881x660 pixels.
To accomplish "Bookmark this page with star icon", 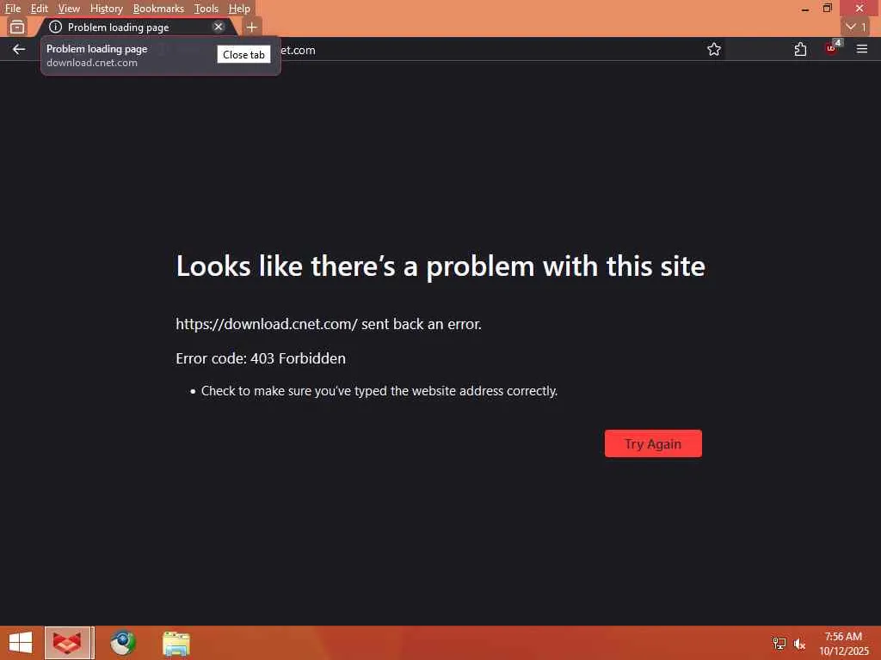I will pyautogui.click(x=713, y=49).
